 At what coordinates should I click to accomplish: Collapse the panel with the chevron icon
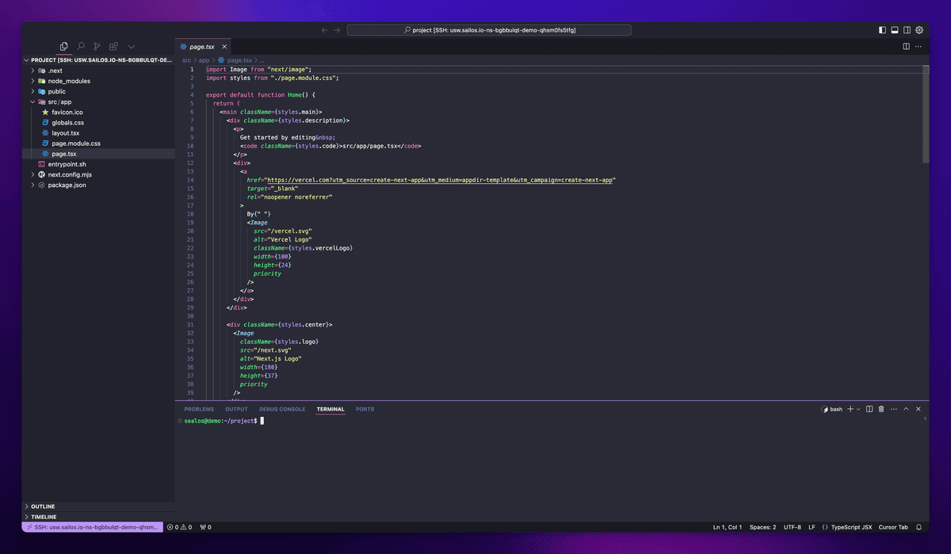pos(906,408)
